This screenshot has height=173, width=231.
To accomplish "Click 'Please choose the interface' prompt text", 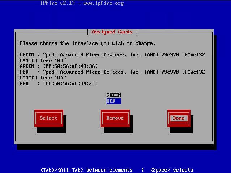I will 87,44.
